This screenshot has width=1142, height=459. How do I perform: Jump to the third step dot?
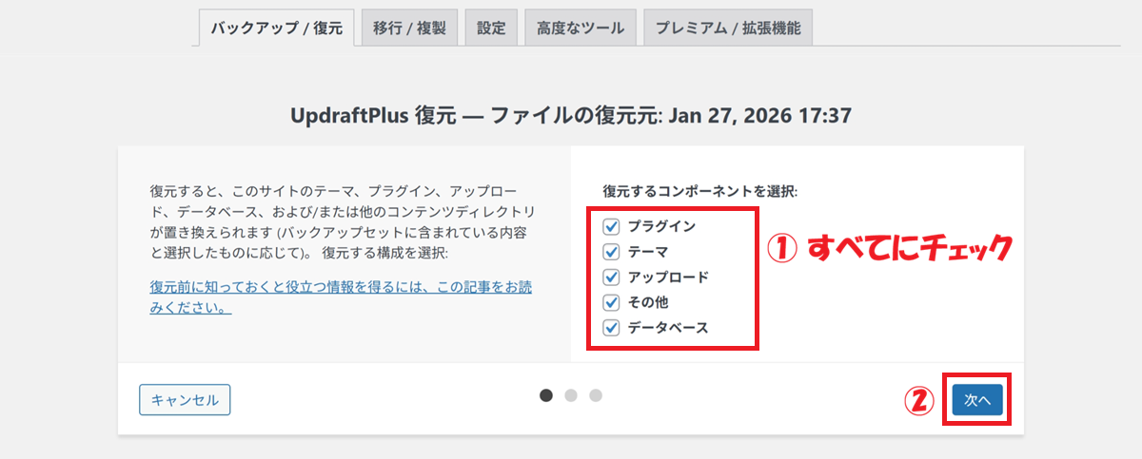[596, 395]
